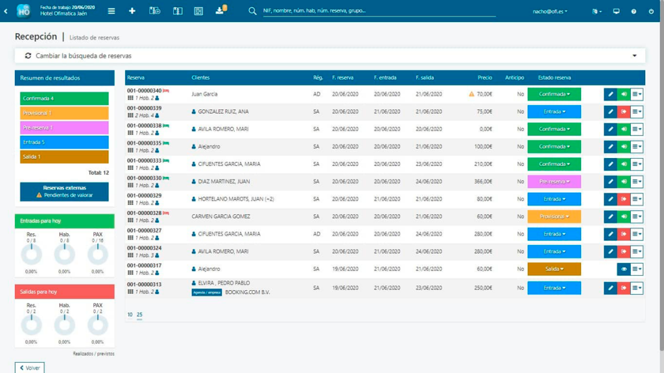This screenshot has height=373, width=664.
Task: Select 10 results per page
Action: click(130, 315)
